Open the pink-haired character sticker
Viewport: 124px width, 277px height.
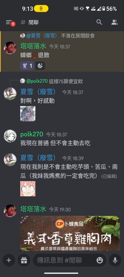pos(28,189)
